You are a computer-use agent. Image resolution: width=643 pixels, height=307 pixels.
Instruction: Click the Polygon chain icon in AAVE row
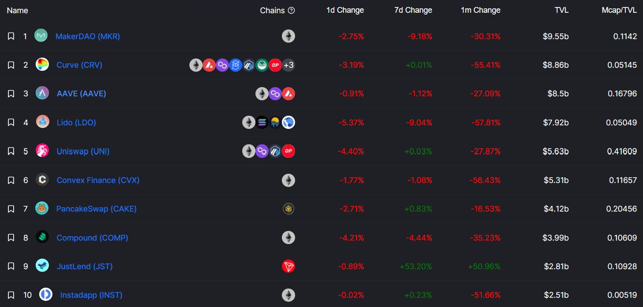pos(275,94)
